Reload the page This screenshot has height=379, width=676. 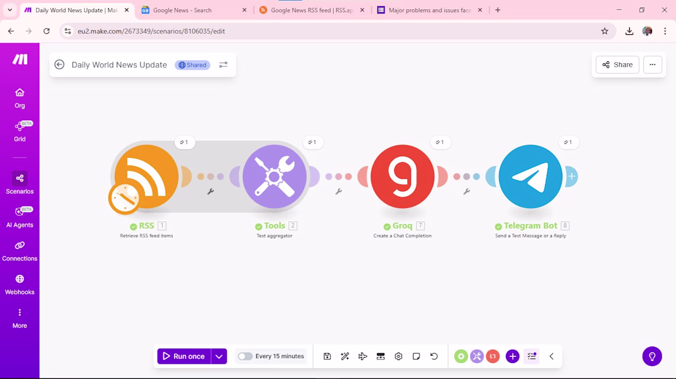point(47,31)
